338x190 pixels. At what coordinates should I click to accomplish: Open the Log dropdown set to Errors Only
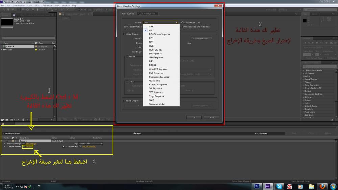(x=90, y=143)
